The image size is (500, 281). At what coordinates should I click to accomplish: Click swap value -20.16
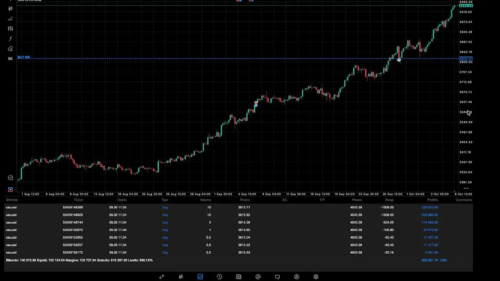(x=388, y=253)
